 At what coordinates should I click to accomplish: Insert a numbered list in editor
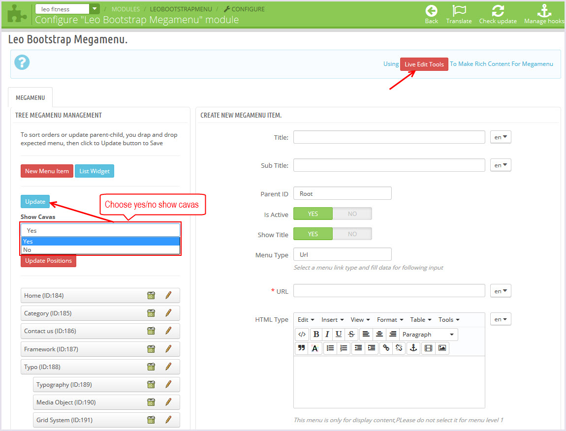tap(344, 348)
